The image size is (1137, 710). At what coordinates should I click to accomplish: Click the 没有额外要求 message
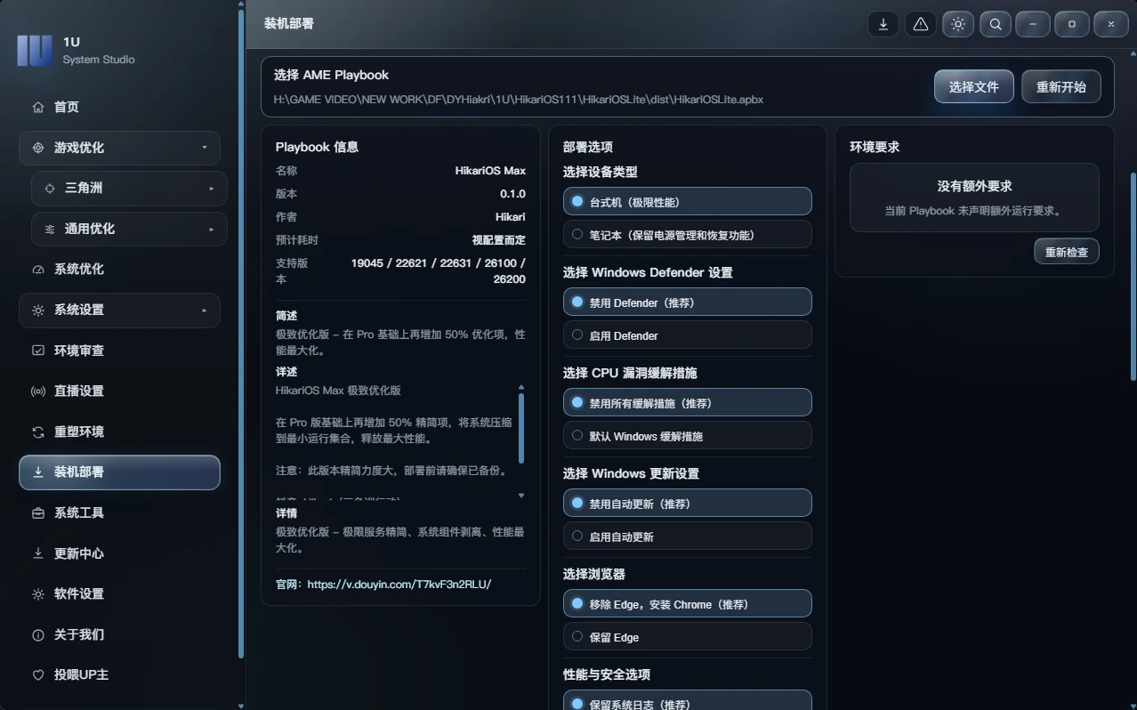point(975,187)
